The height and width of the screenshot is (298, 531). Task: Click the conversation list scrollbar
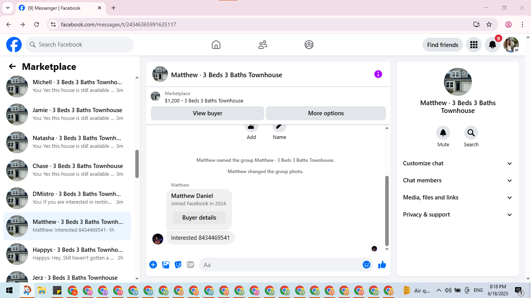click(x=137, y=164)
